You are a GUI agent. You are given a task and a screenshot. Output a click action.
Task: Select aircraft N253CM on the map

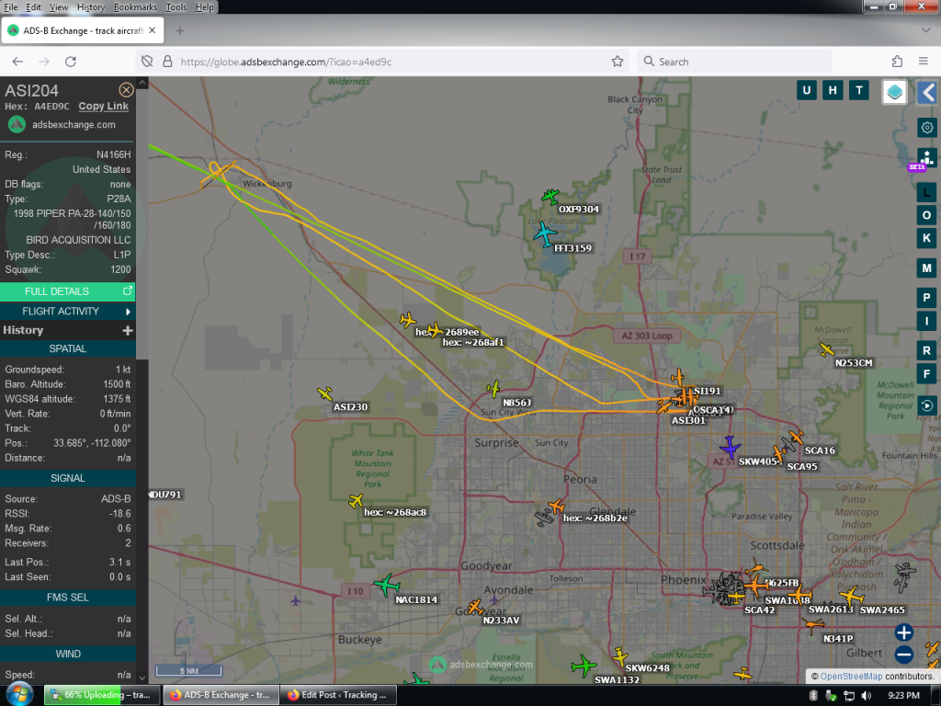tap(827, 349)
